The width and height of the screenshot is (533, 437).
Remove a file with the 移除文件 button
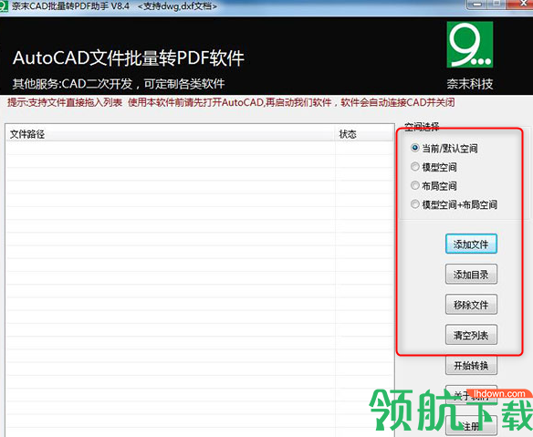[471, 305]
